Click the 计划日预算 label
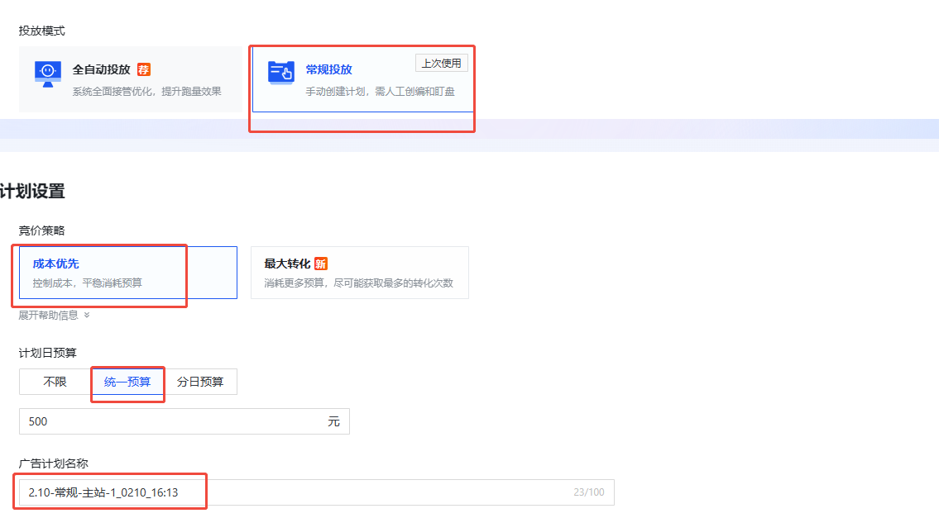Screen dimensions: 939x518 pyautogui.click(x=48, y=353)
